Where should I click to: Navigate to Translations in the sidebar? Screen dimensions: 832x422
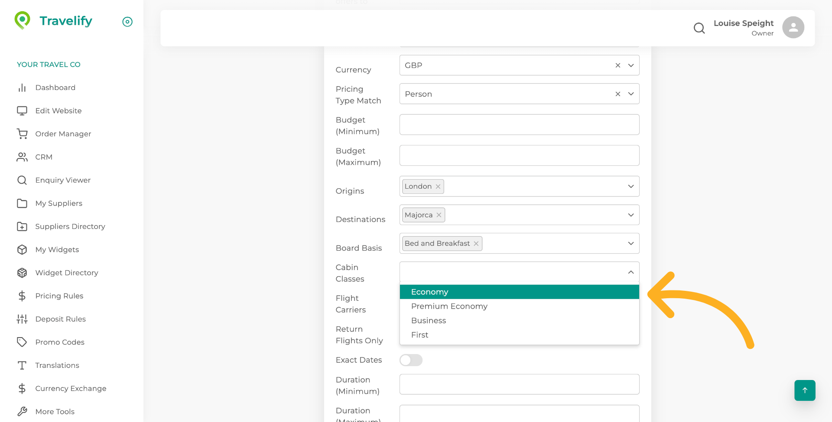coord(57,365)
